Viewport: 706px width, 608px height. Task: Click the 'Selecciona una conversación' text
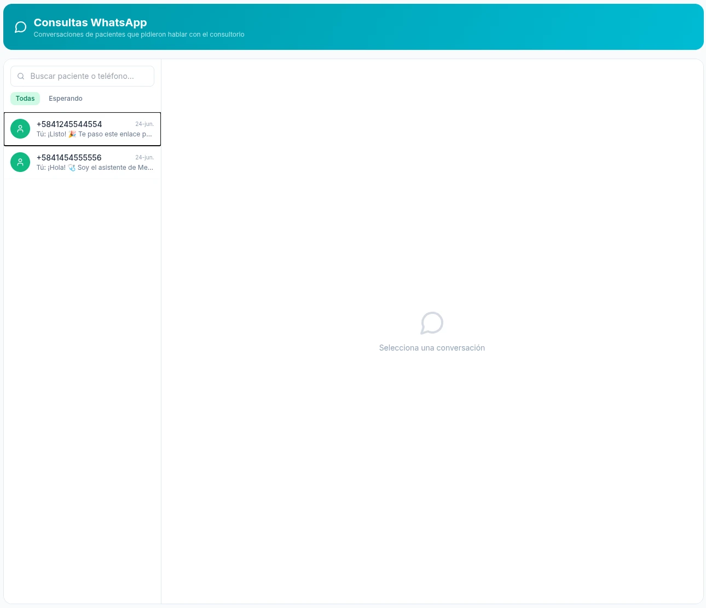pos(432,348)
